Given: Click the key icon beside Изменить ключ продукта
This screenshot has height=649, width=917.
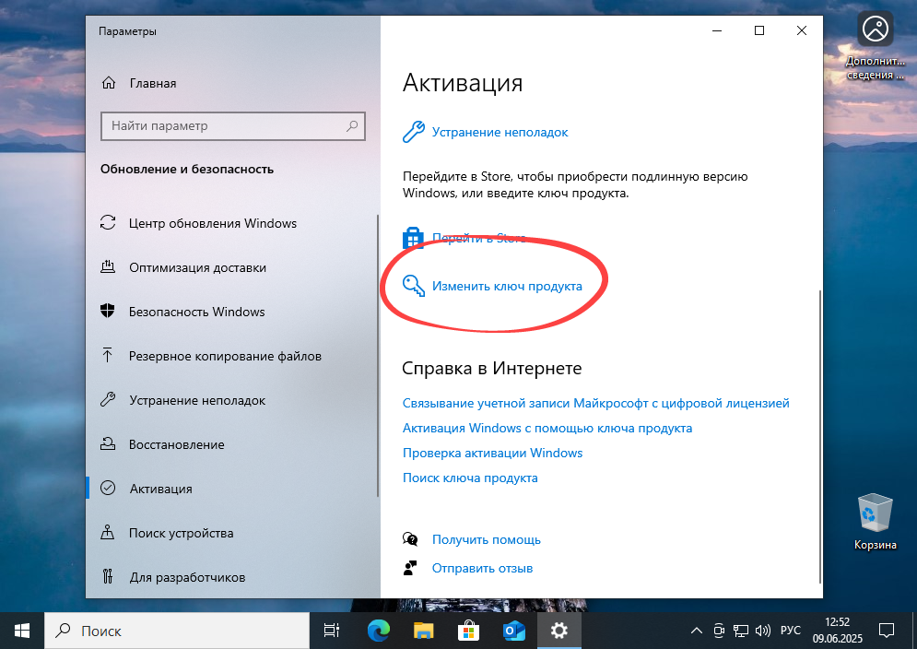Looking at the screenshot, I should coord(412,286).
